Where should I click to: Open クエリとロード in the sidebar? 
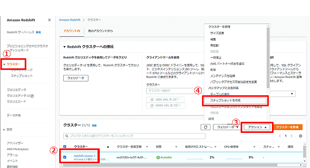click(17, 102)
